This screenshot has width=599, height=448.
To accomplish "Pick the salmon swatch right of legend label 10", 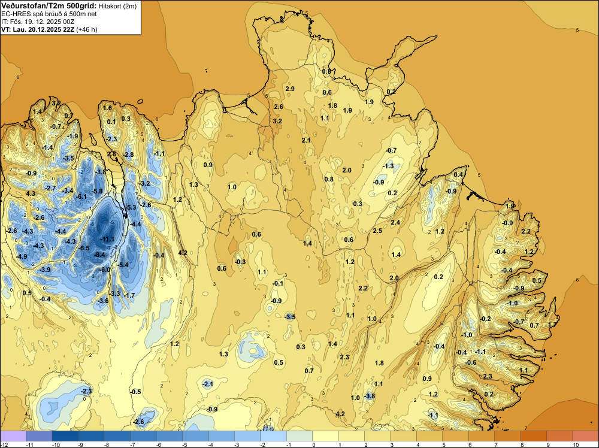I will 586,436.
